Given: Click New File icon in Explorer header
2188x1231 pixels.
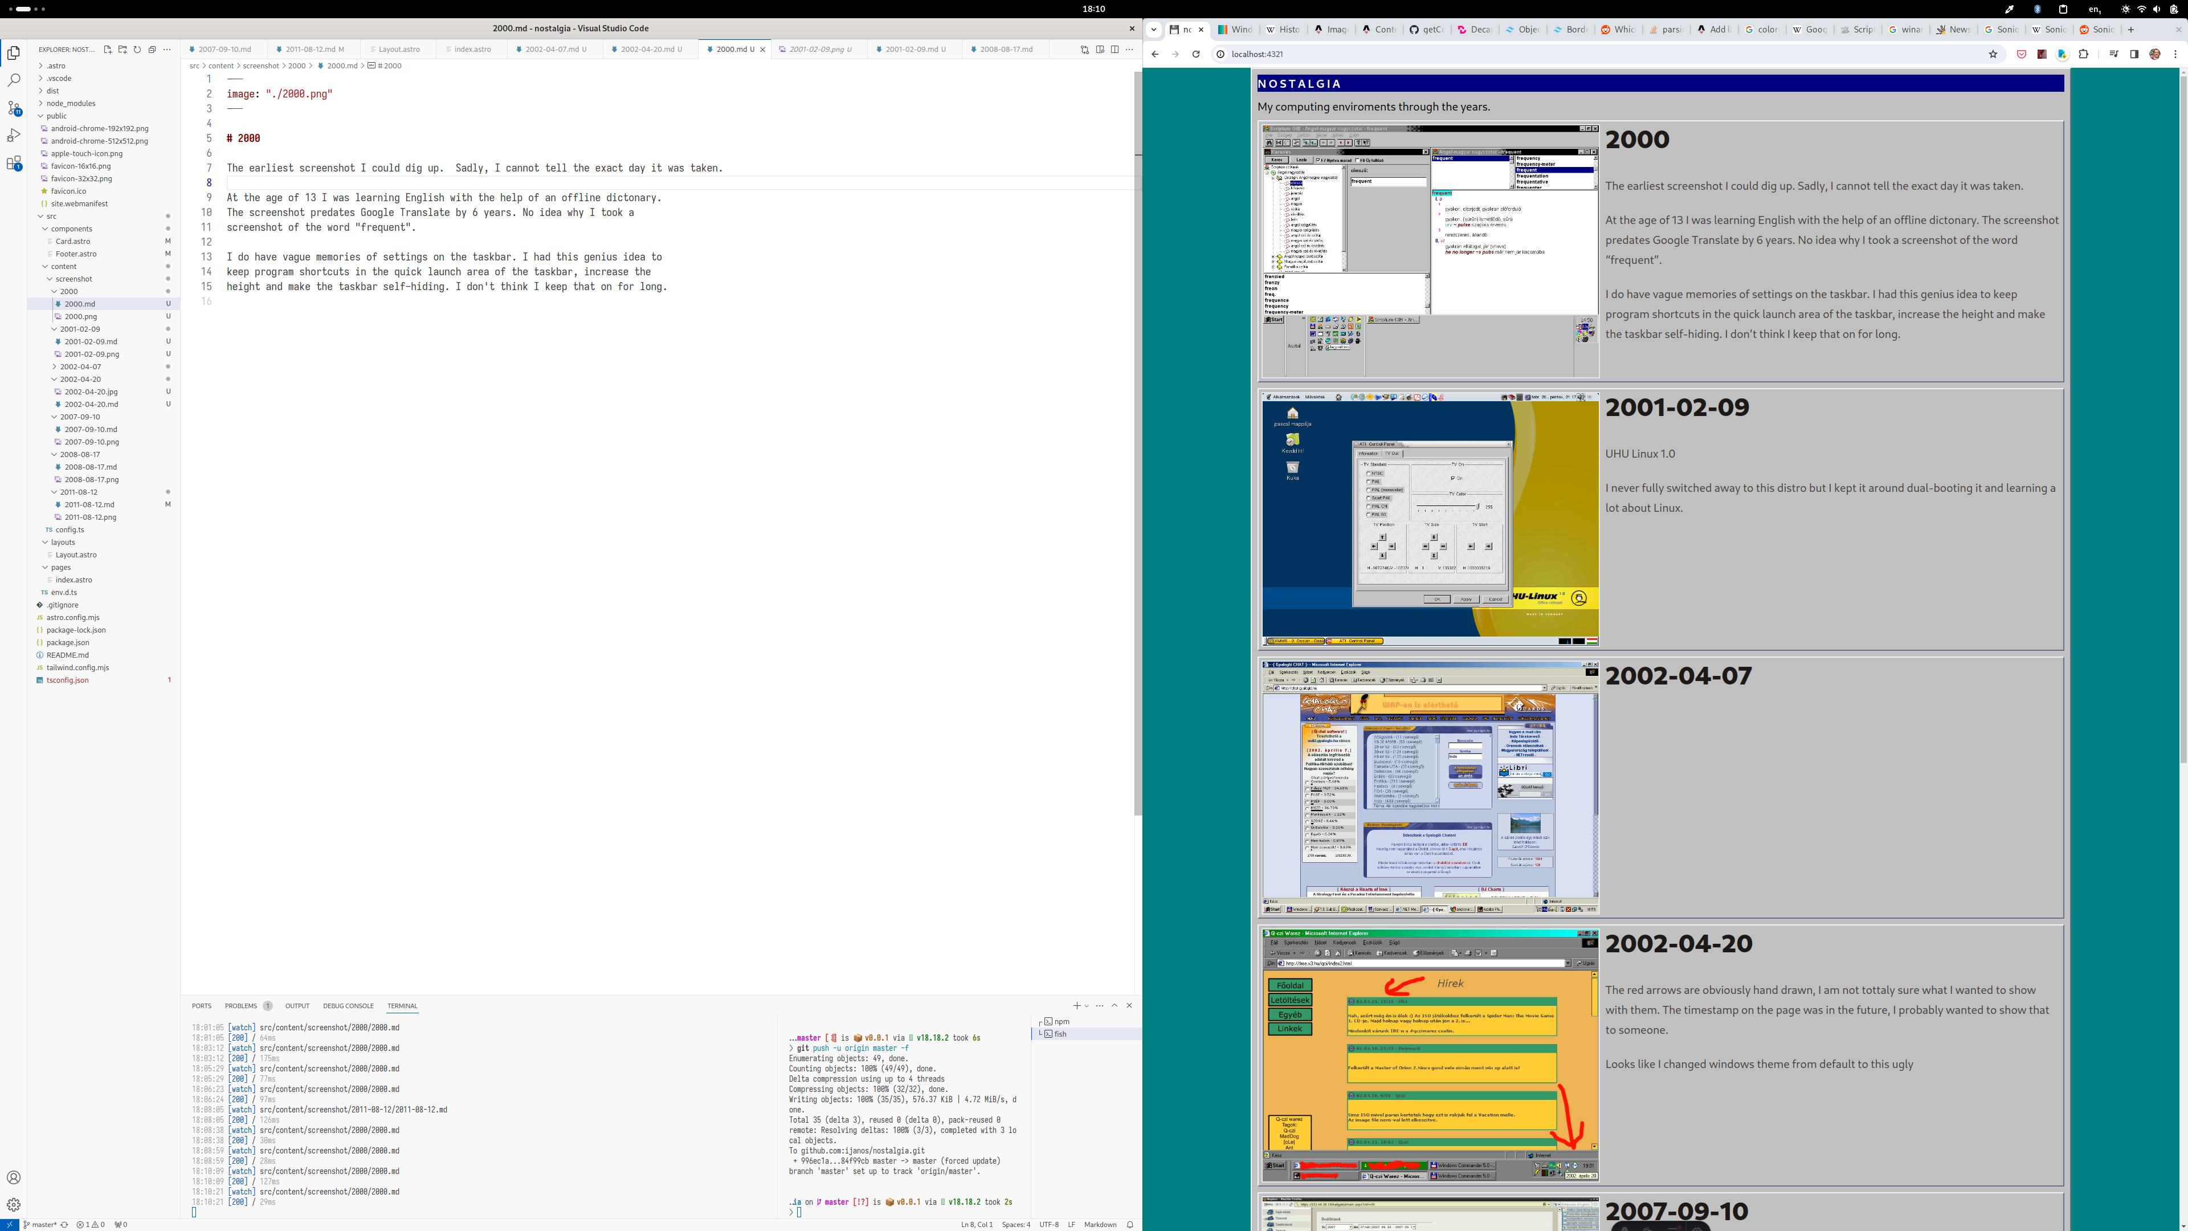Looking at the screenshot, I should (x=107, y=49).
